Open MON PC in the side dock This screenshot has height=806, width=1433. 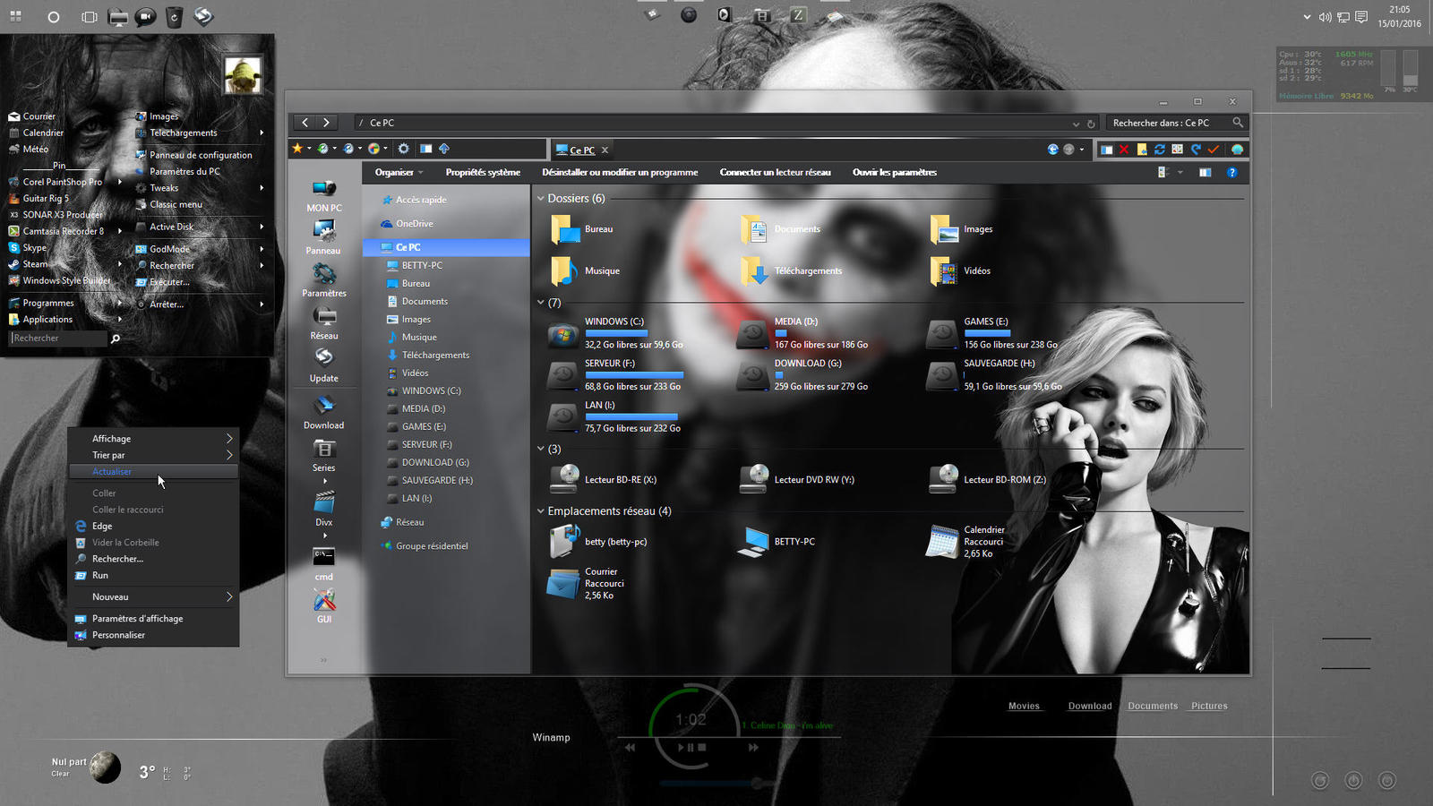click(x=324, y=194)
